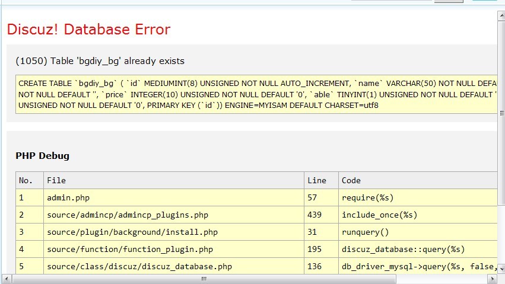
Task: Select the 'admin.php' file cell
Action: (174, 197)
